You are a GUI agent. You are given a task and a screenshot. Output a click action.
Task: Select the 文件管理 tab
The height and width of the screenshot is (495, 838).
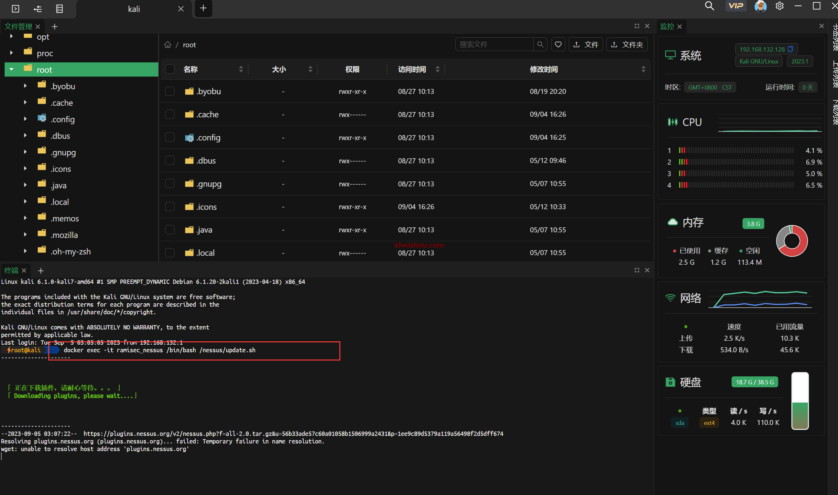pos(18,26)
